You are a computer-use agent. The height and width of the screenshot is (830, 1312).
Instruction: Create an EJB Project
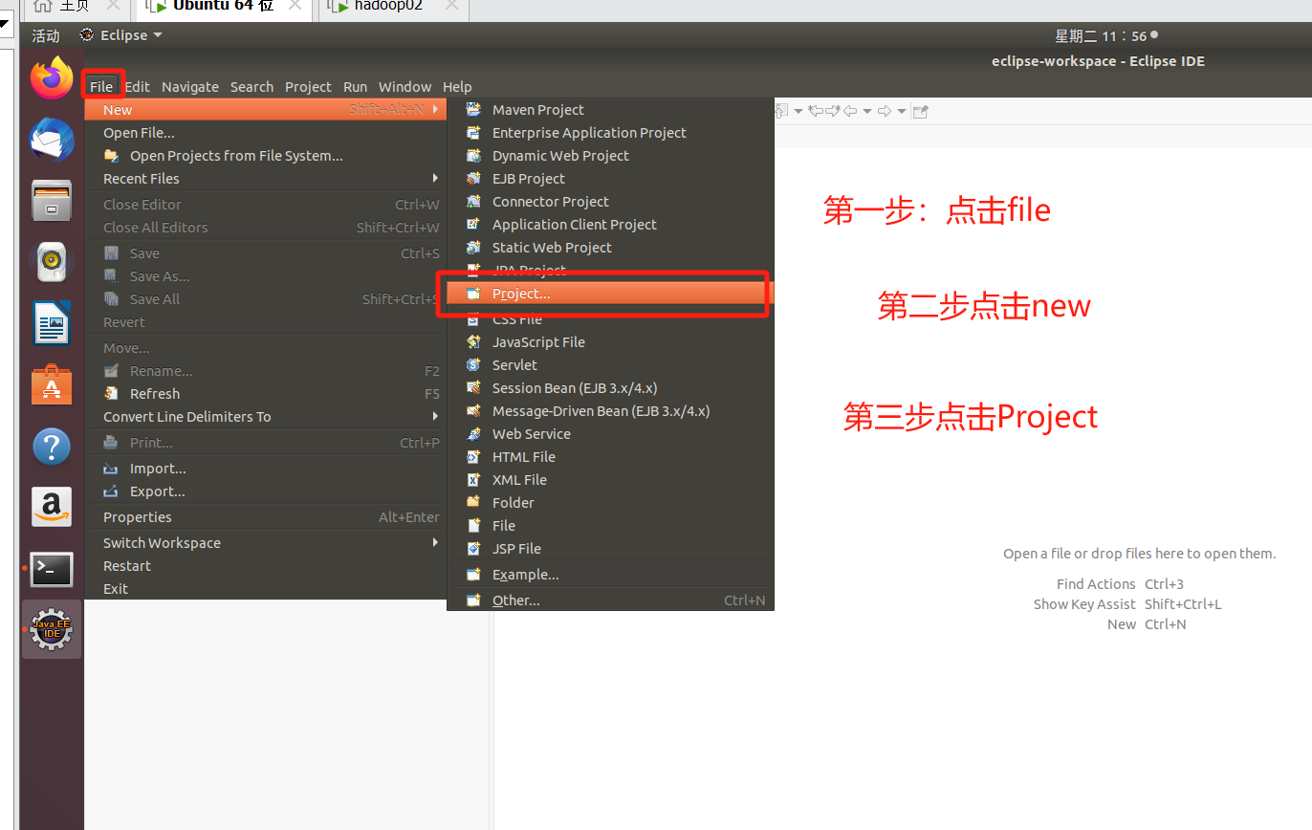tap(610, 179)
